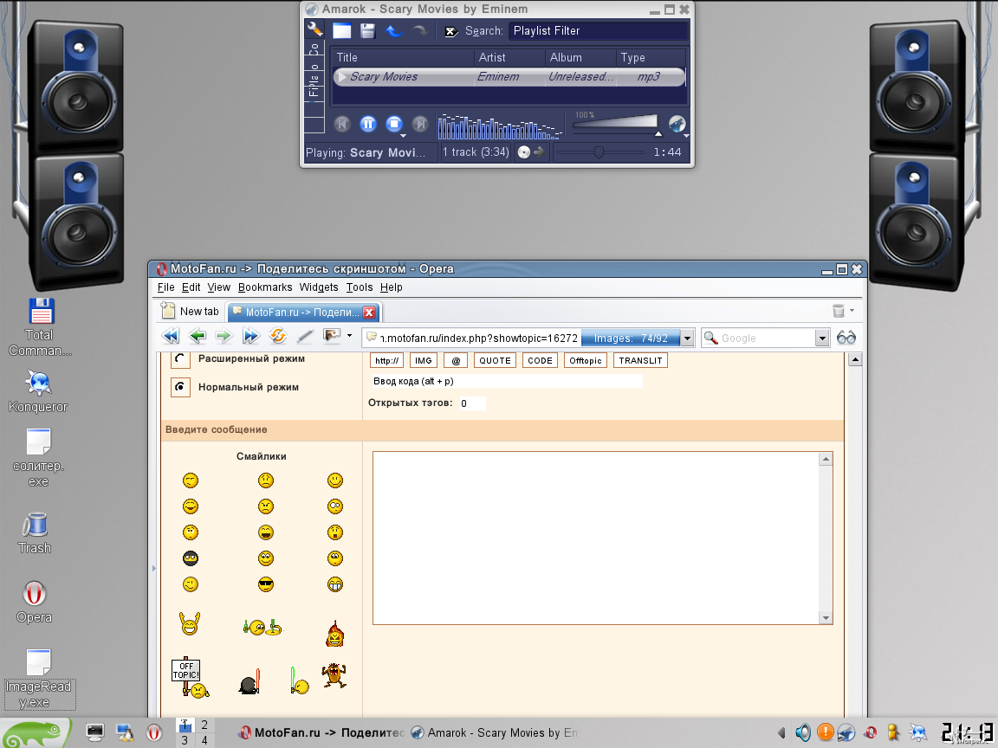The height and width of the screenshot is (748, 998).
Task: Expand the Amarok wolf menu arrow
Action: [686, 135]
